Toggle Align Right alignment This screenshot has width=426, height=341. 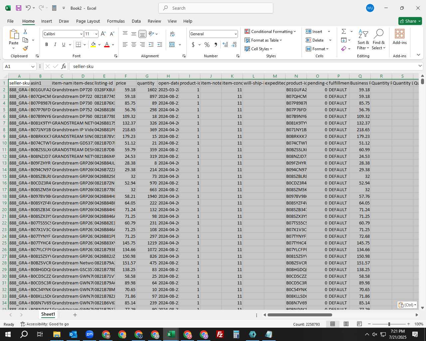142,45
